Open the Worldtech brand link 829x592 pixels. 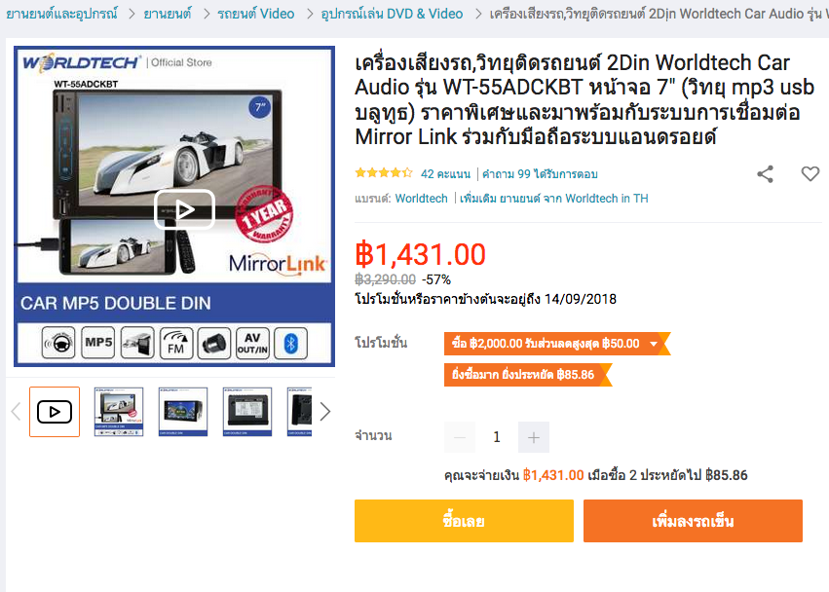[x=422, y=199]
